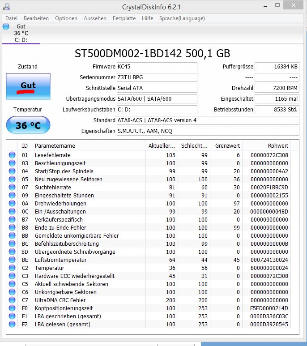Image resolution: width=307 pixels, height=346 pixels.
Task: Click the Eigenschaften field S.M.A.R.T., AAM, NCQ
Action: click(x=208, y=131)
